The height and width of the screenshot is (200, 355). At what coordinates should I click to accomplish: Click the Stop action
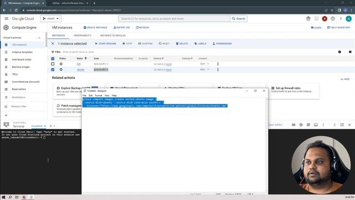127,43
